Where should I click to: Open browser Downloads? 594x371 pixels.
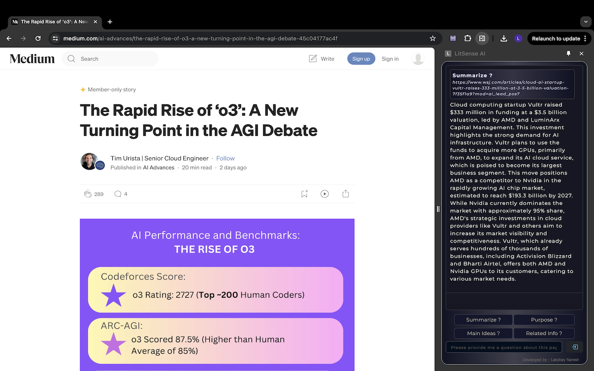(x=503, y=38)
